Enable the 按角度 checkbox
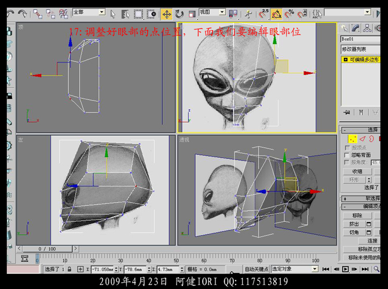The height and width of the screenshot is (289, 388). (346, 162)
